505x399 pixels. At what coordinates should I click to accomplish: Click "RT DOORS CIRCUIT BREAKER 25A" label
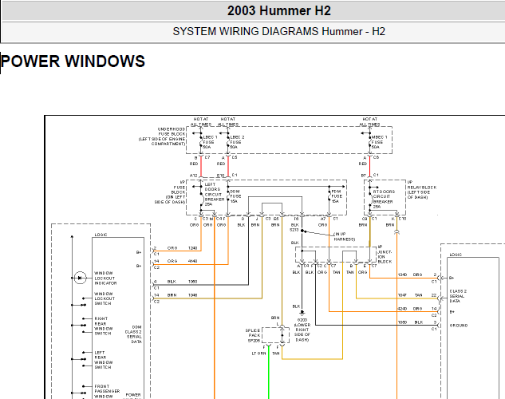pos(384,199)
